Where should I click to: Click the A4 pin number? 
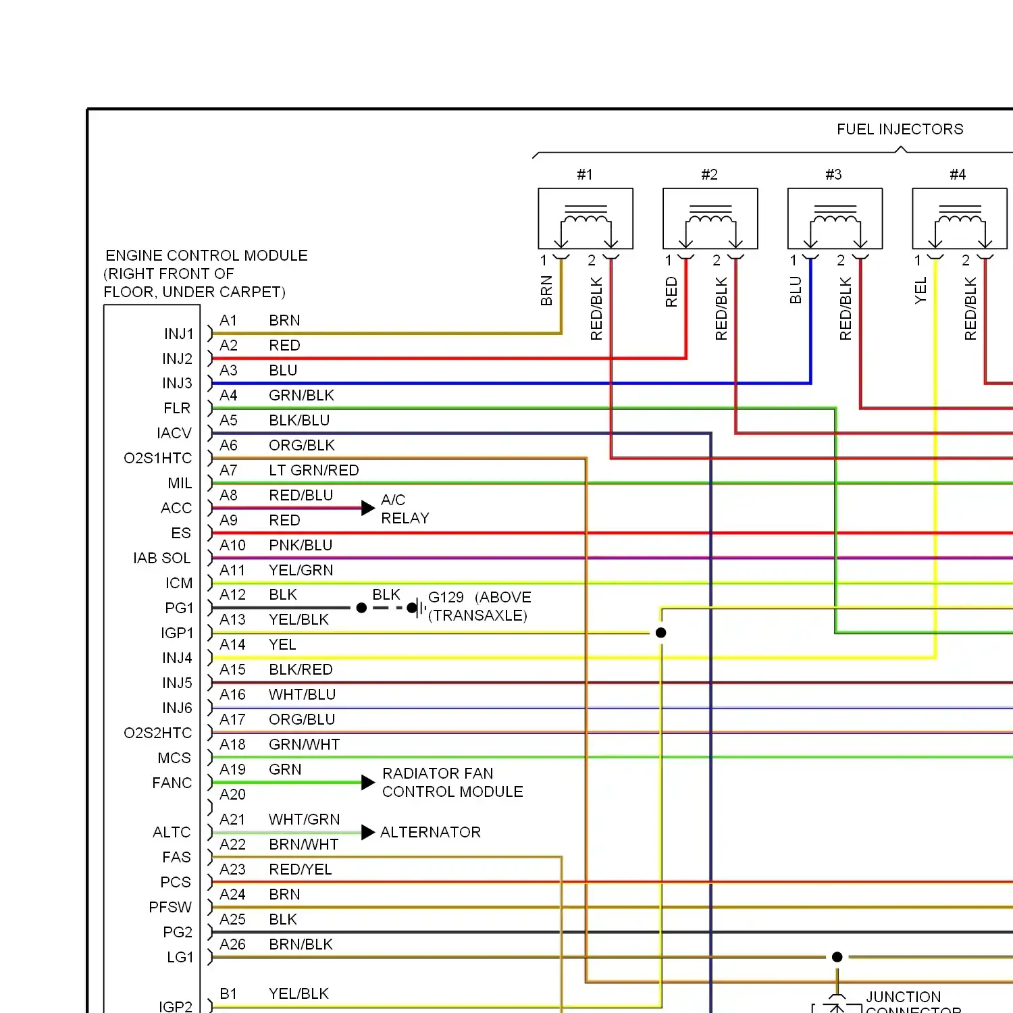[x=228, y=395]
